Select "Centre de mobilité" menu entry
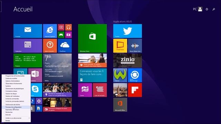The width and height of the screenshot is (221, 124). click(16, 79)
